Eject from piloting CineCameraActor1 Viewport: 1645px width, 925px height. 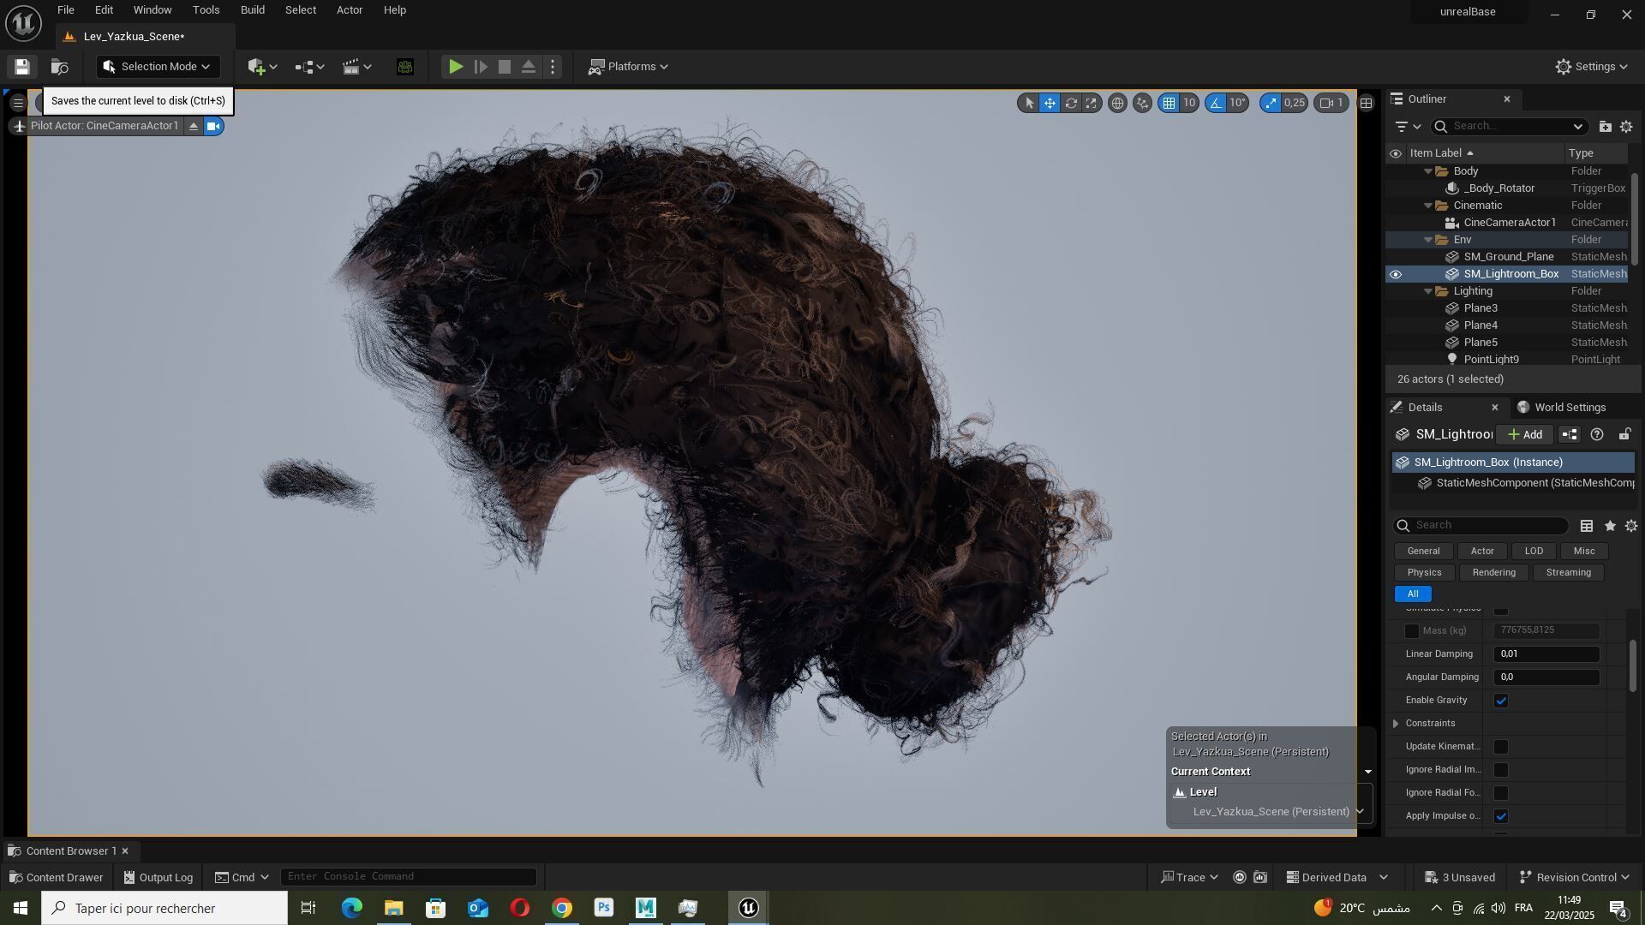click(194, 127)
